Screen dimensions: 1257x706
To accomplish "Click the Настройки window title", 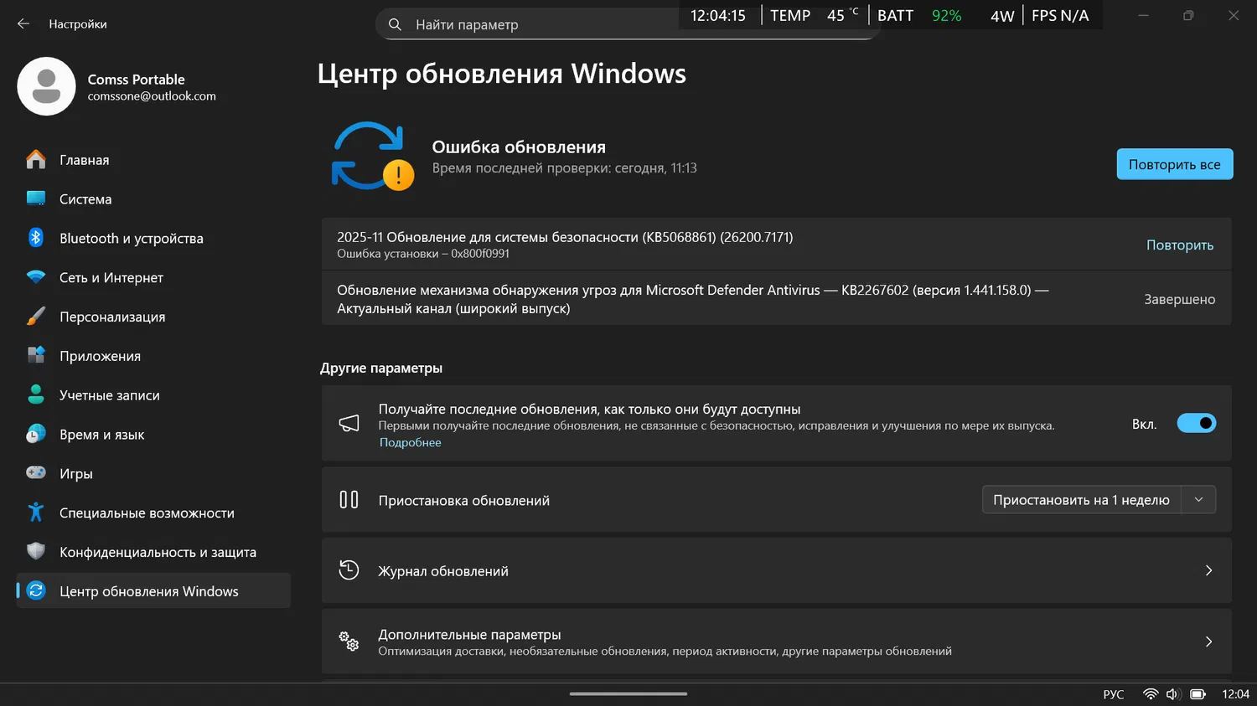I will pos(78,24).
